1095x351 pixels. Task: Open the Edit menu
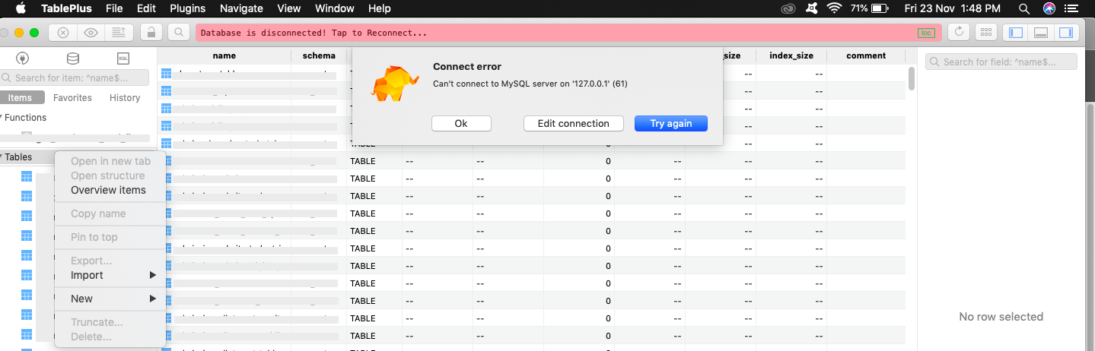pyautogui.click(x=146, y=8)
